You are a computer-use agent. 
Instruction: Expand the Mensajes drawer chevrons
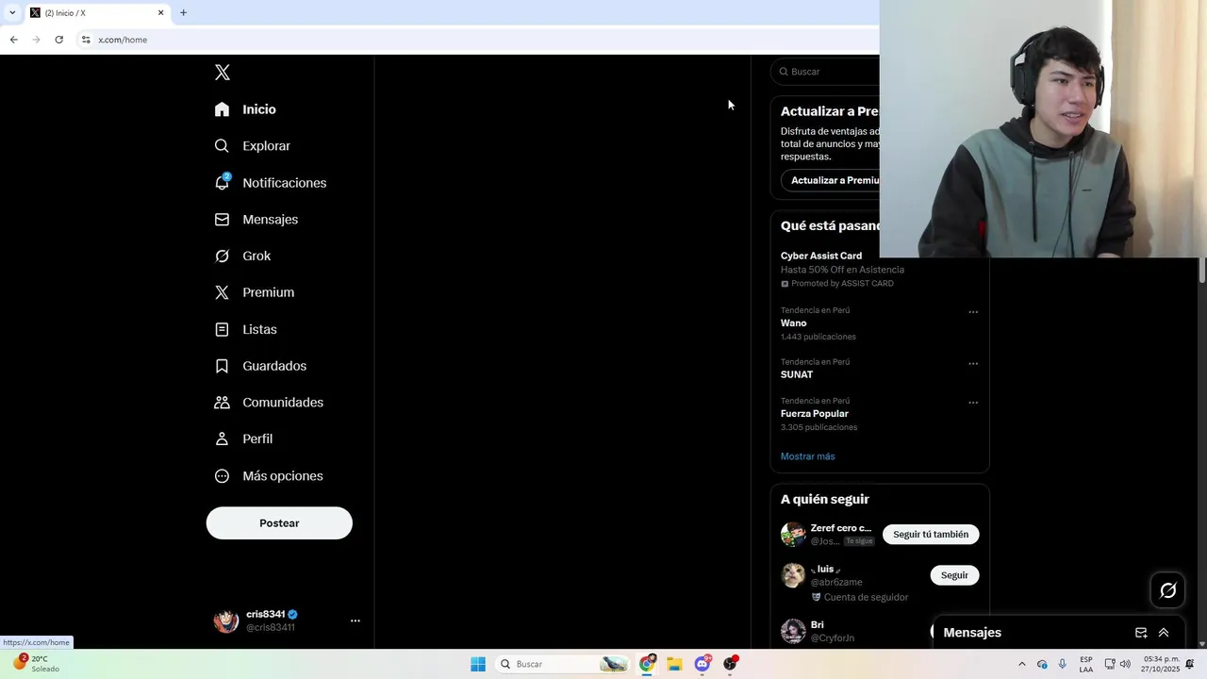[1164, 633]
